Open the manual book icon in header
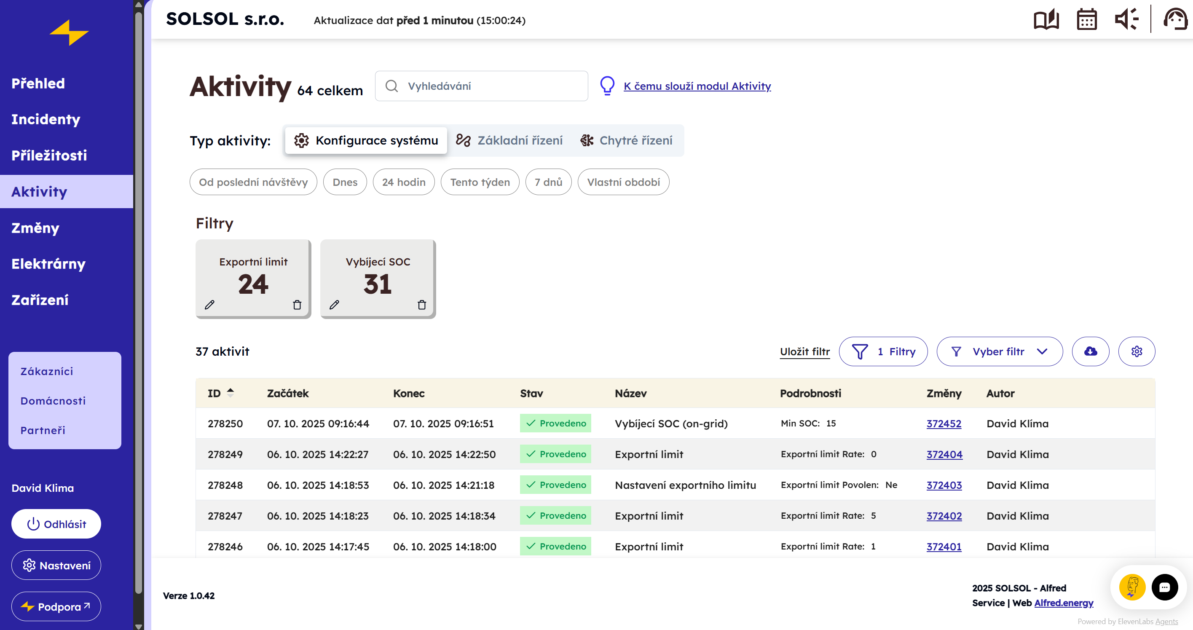The height and width of the screenshot is (630, 1193). pyautogui.click(x=1046, y=20)
